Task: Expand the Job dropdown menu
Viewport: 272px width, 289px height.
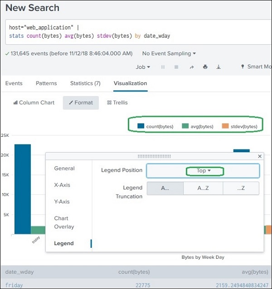Action: pyautogui.click(x=143, y=67)
